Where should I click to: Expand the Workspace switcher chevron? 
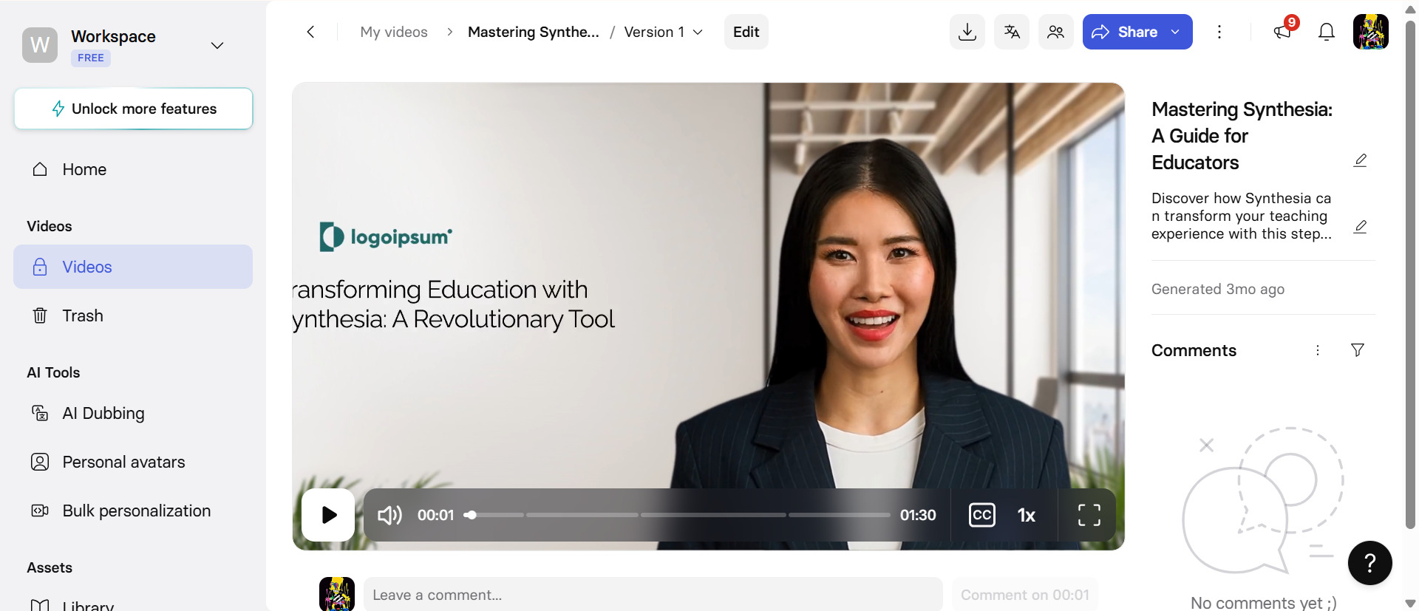(x=217, y=46)
